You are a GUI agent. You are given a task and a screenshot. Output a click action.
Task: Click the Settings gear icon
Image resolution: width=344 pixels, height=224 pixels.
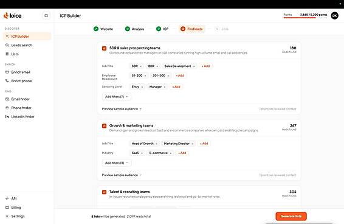point(7,216)
